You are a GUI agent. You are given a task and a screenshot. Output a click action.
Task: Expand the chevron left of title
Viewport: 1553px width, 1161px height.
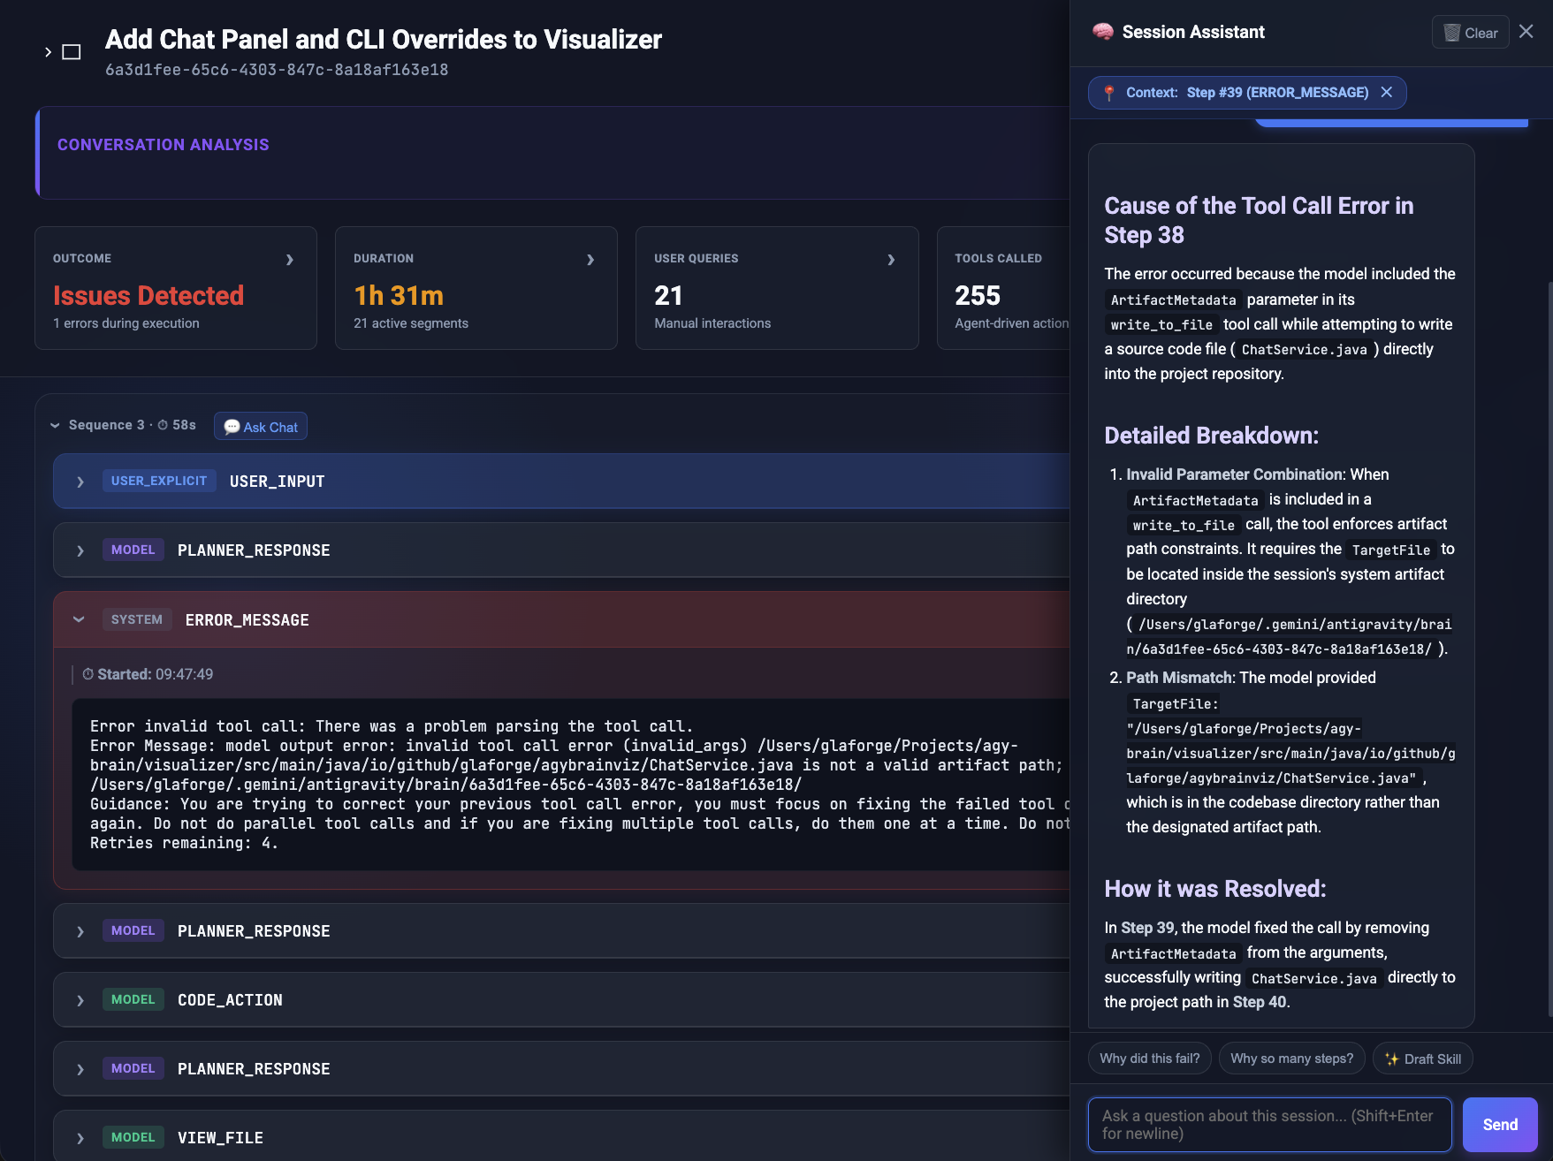pos(48,52)
